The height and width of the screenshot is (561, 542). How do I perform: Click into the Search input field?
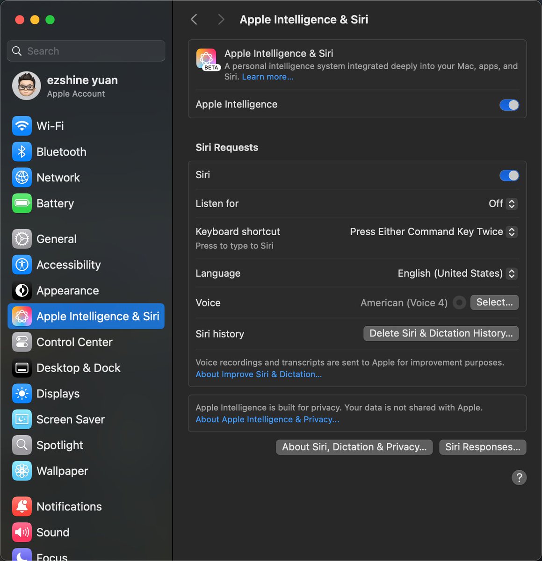pyautogui.click(x=86, y=51)
